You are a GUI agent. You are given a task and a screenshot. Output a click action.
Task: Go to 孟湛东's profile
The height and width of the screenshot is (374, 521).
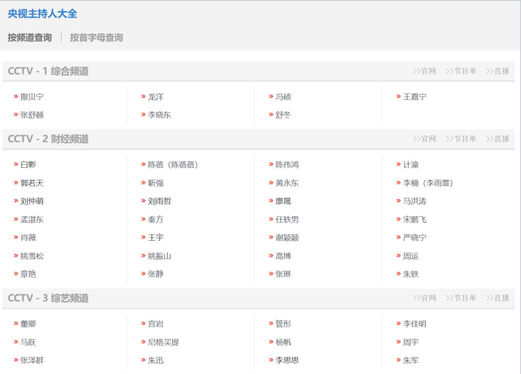32,220
